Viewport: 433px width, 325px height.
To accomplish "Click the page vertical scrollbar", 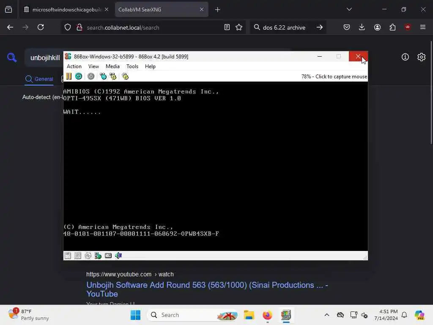I will click(x=431, y=93).
